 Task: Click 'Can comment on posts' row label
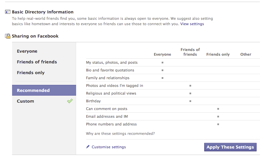(107, 109)
